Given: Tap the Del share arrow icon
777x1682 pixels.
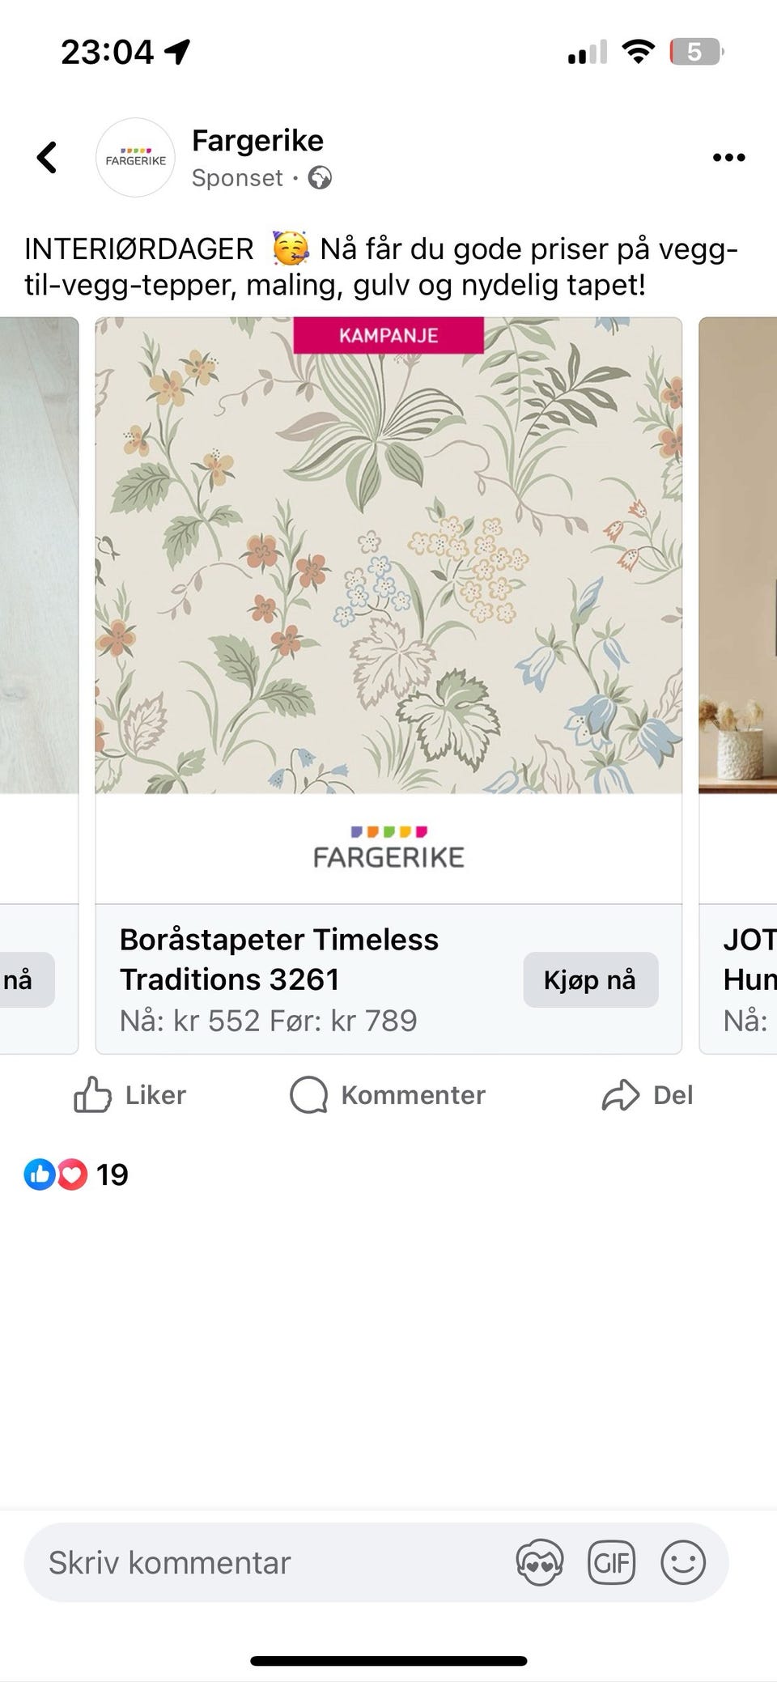Looking at the screenshot, I should (x=621, y=1094).
